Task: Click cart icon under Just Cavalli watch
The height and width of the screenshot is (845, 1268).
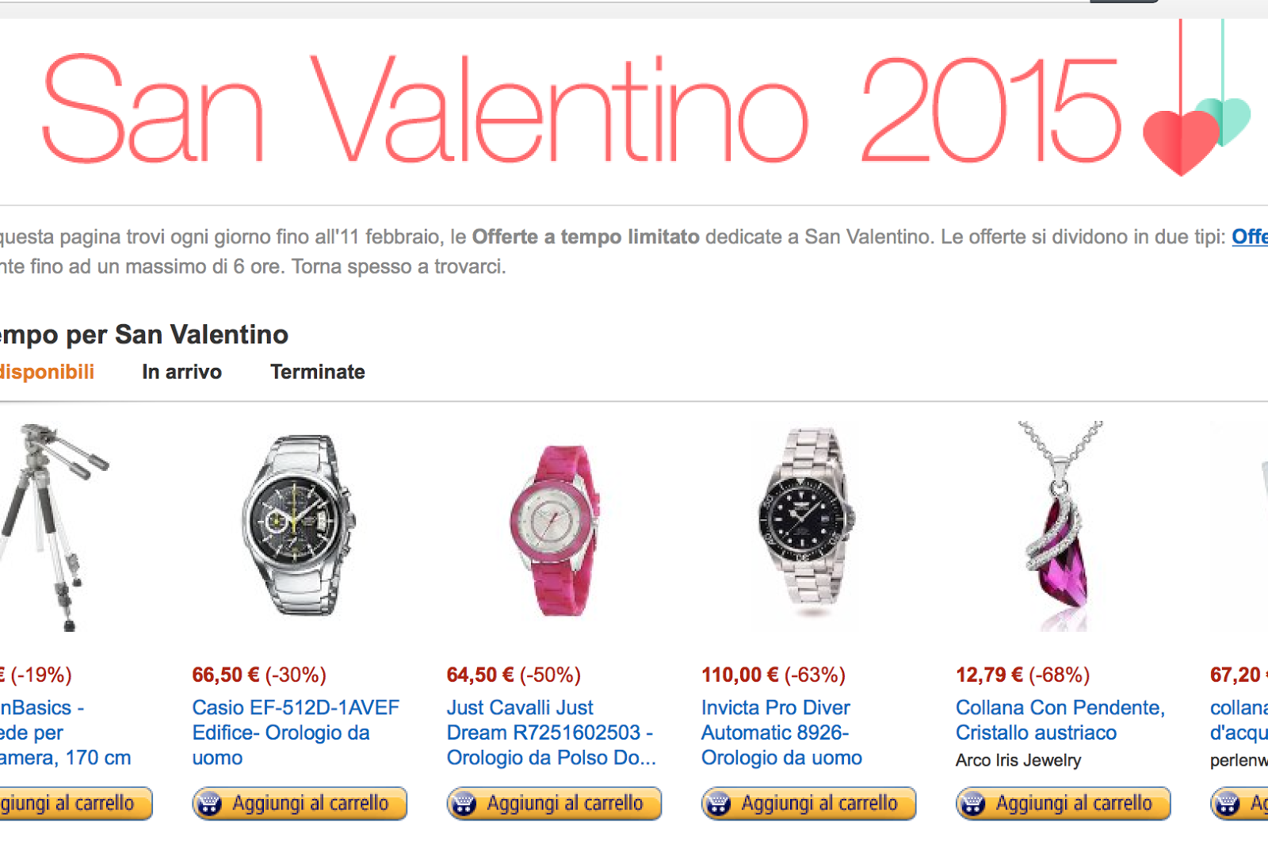Action: [464, 804]
